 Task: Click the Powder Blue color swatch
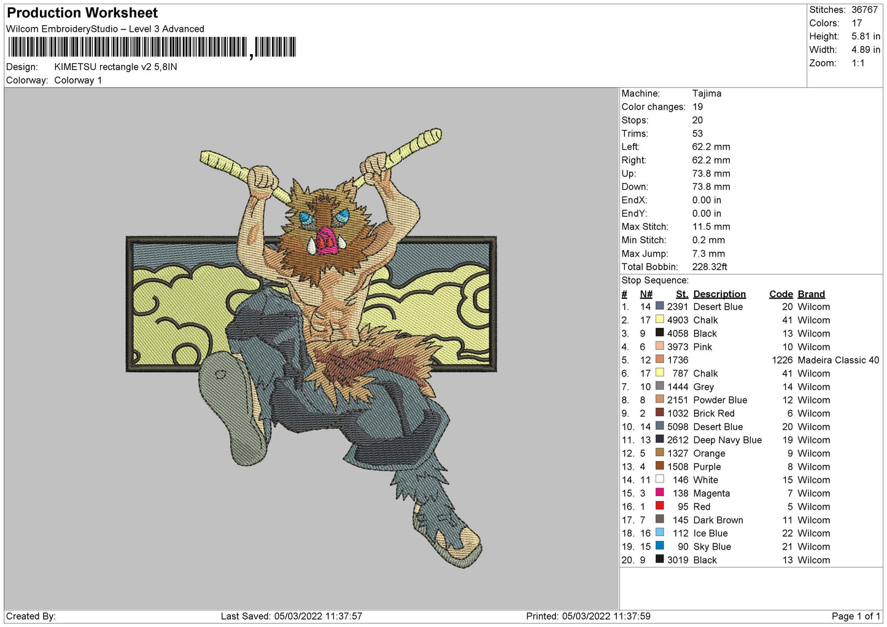(660, 399)
